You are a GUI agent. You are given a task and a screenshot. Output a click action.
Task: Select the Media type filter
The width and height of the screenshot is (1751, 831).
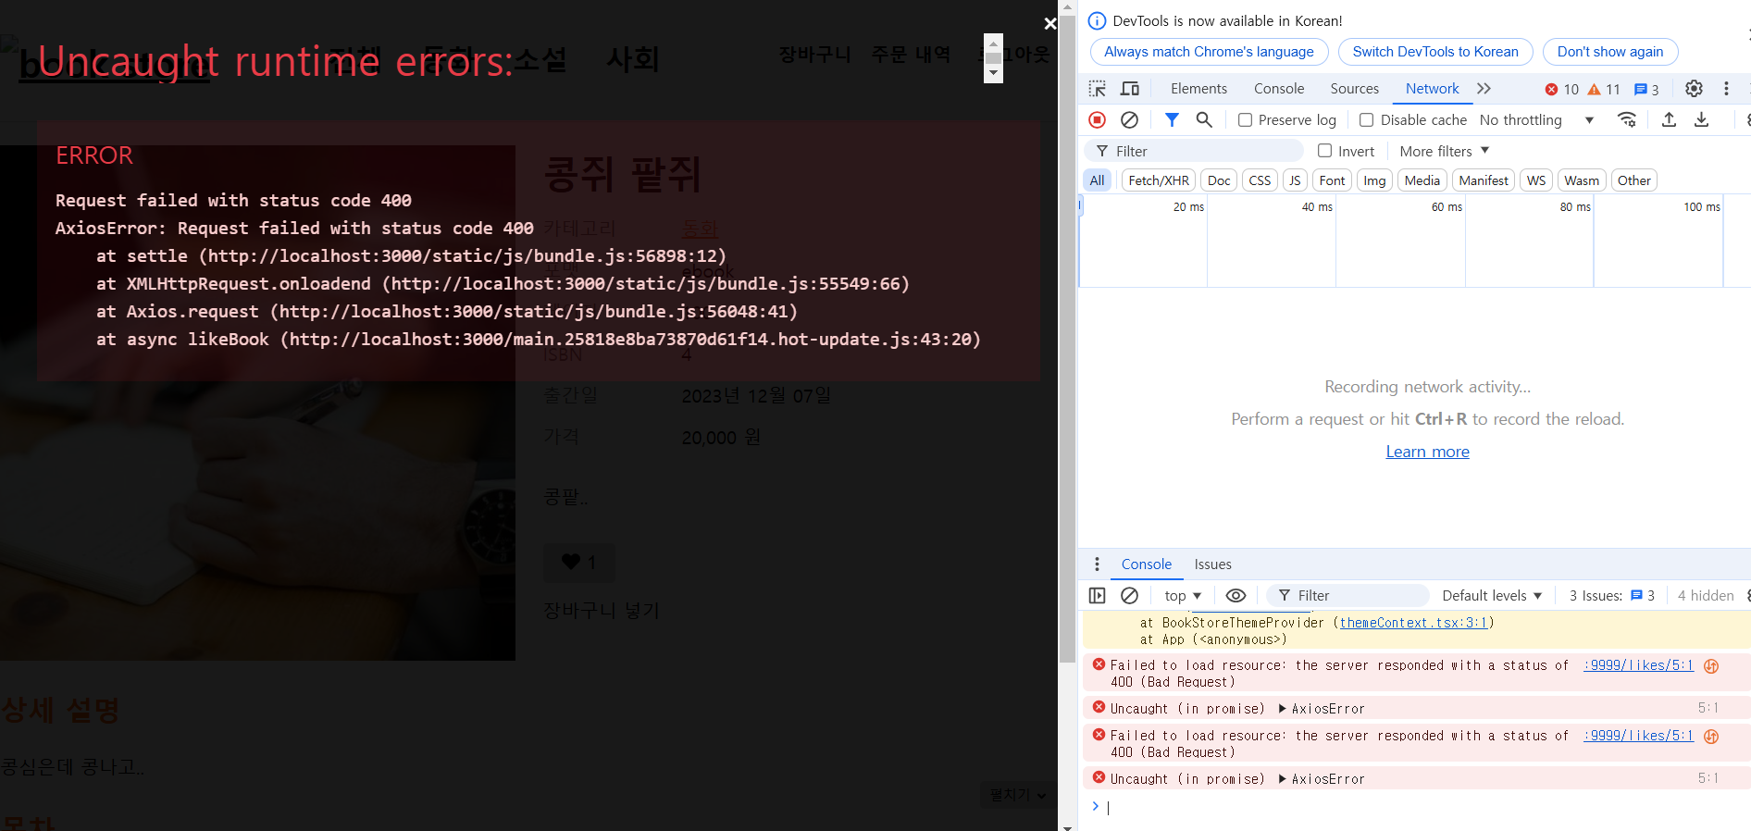click(1422, 180)
